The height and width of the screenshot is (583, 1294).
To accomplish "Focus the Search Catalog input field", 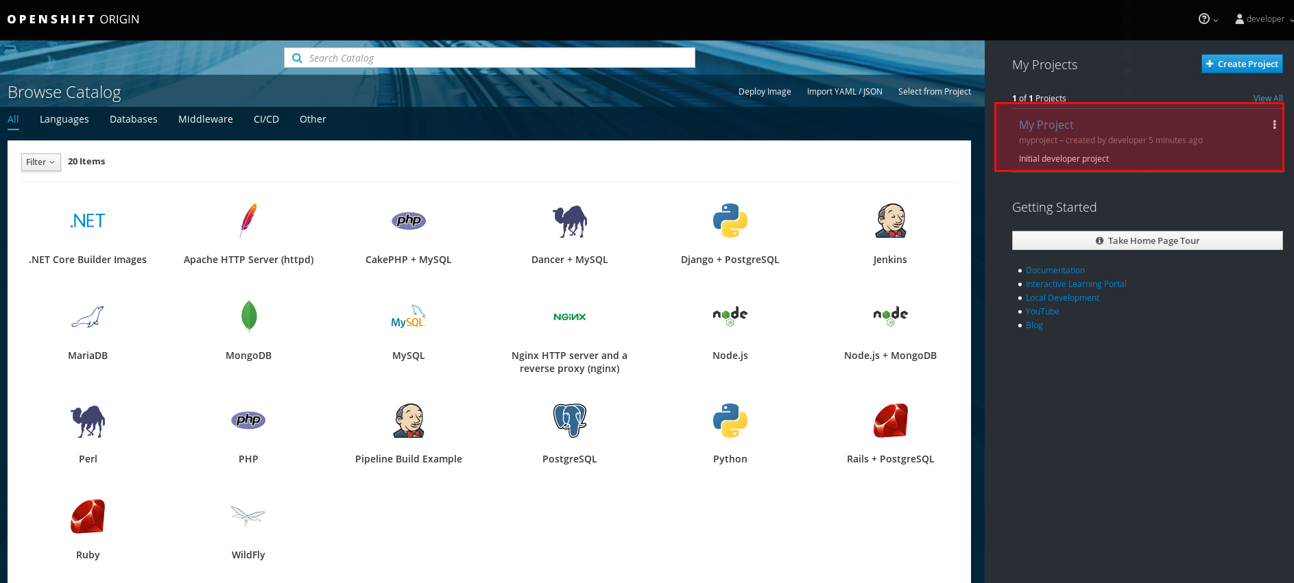I will [x=490, y=58].
